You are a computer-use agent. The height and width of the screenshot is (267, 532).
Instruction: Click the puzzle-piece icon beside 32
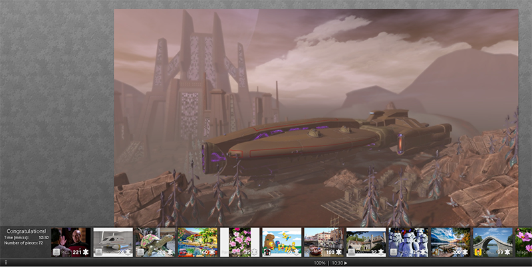(x=380, y=252)
